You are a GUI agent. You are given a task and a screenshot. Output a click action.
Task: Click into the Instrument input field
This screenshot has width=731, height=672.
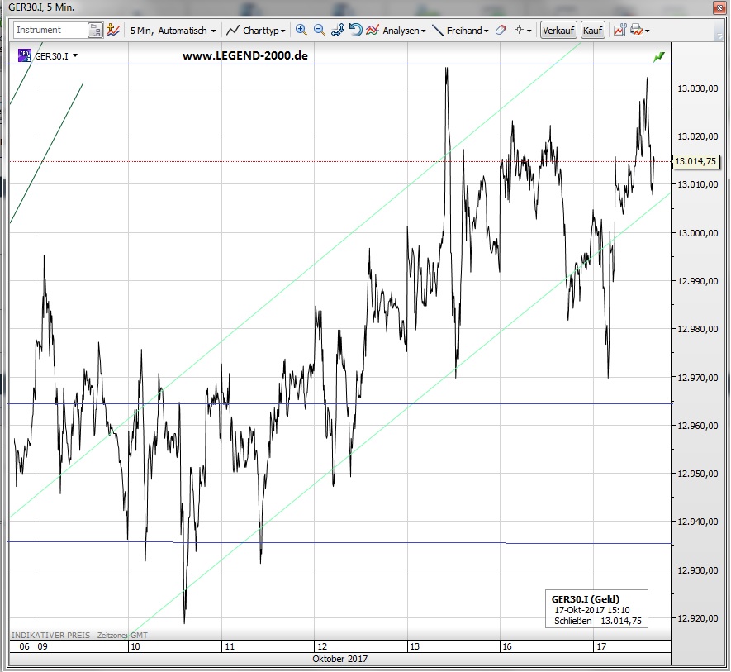50,30
